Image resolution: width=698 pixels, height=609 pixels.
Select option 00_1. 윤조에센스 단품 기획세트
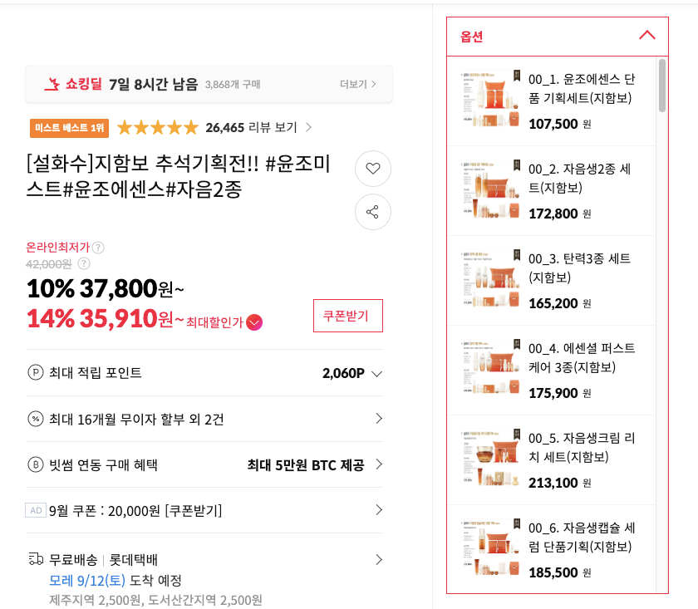551,101
